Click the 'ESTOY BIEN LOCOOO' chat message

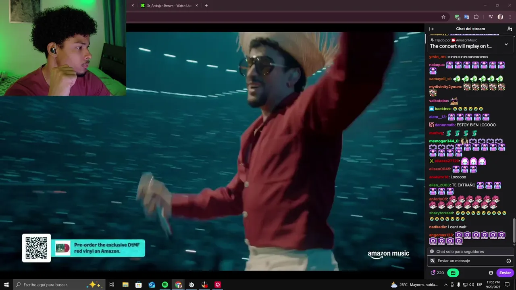(x=476, y=125)
